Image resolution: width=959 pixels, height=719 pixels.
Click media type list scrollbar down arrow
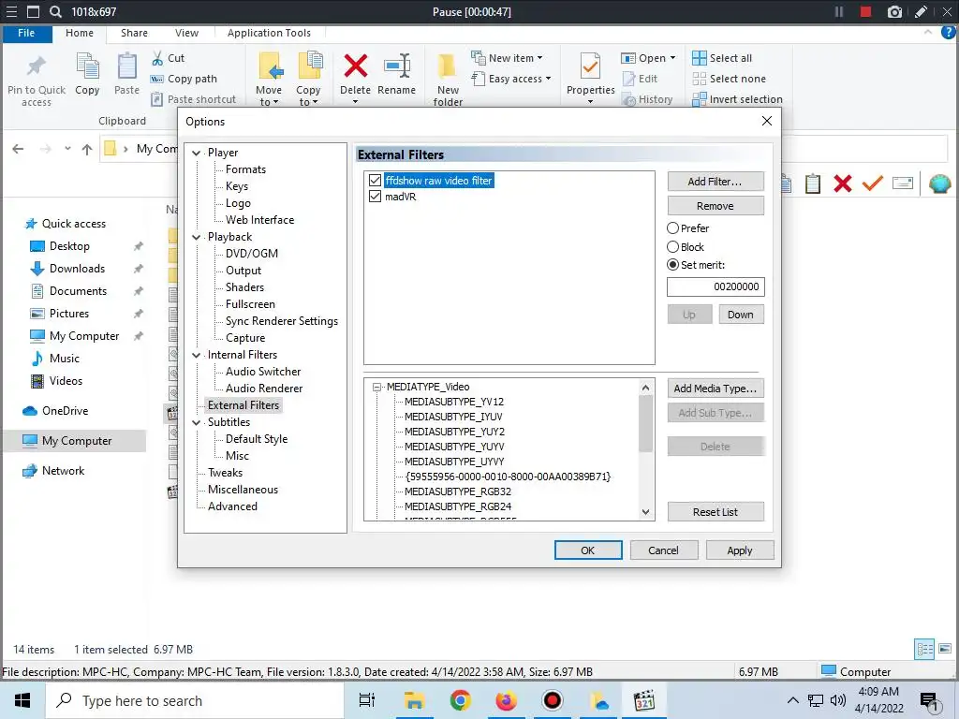646,512
